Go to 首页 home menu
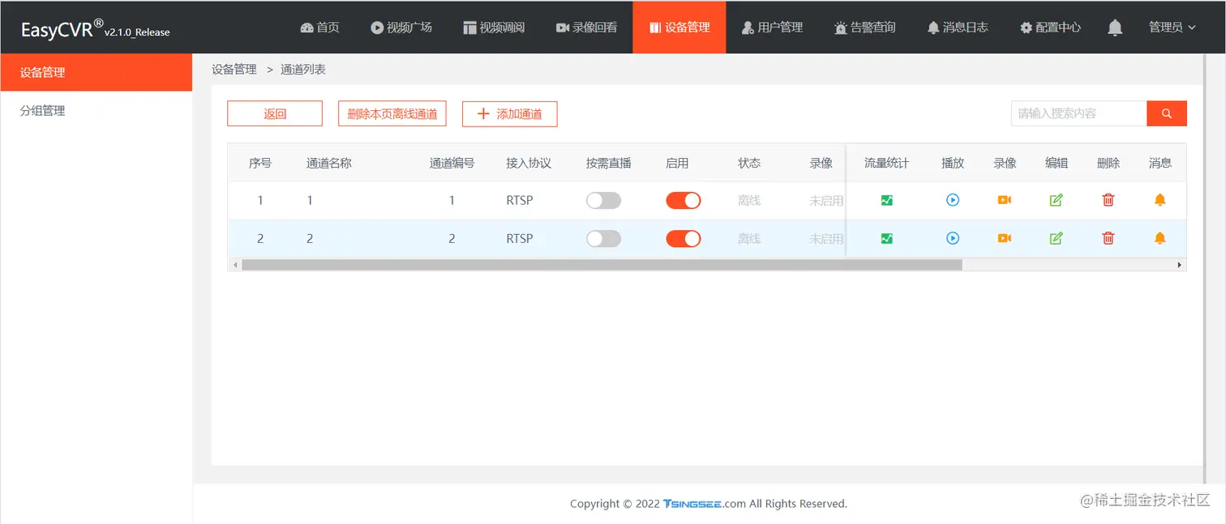The height and width of the screenshot is (524, 1226). click(x=319, y=27)
